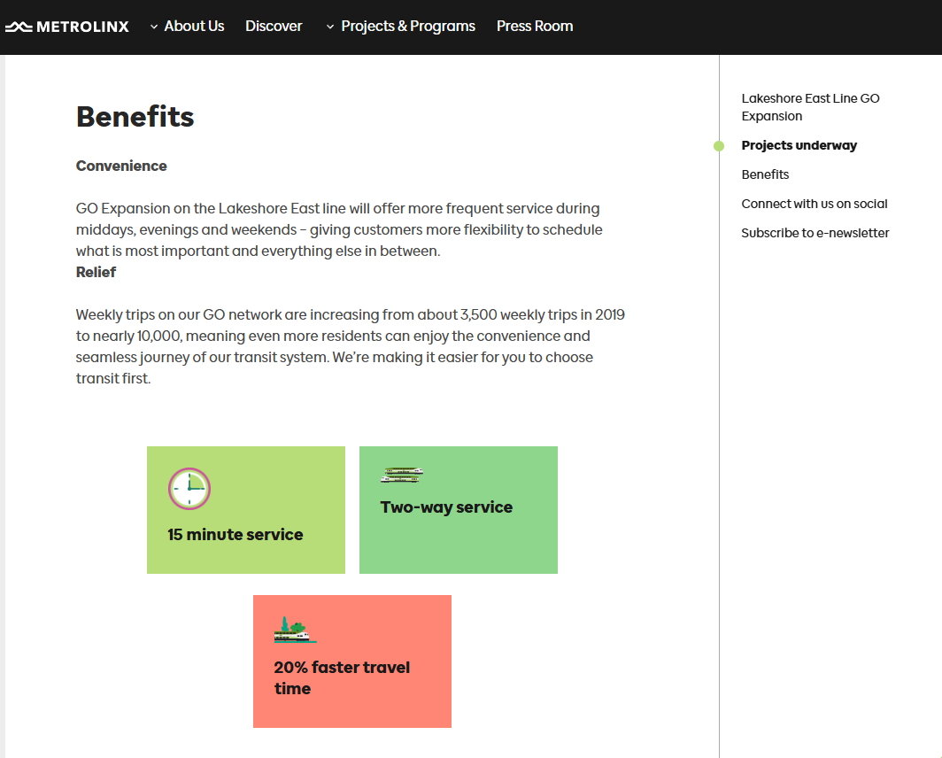Open Projects & Programs menu
The width and height of the screenshot is (942, 758).
click(408, 27)
